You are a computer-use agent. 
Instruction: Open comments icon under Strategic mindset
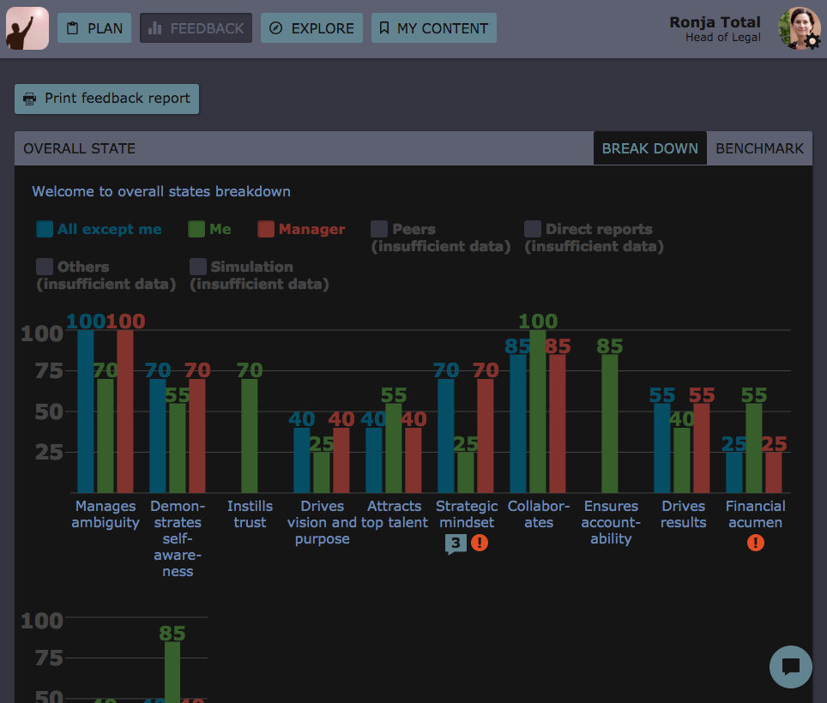456,544
